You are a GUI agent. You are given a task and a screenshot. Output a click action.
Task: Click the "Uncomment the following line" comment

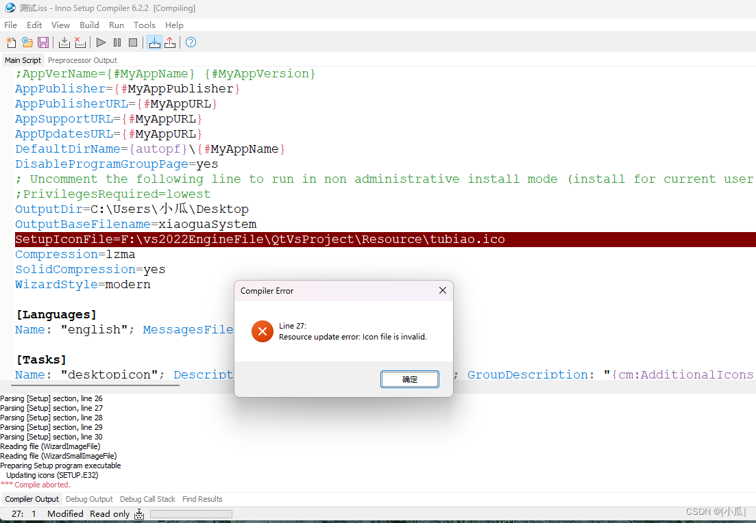tap(385, 179)
